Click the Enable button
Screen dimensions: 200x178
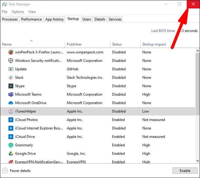[x=185, y=171]
